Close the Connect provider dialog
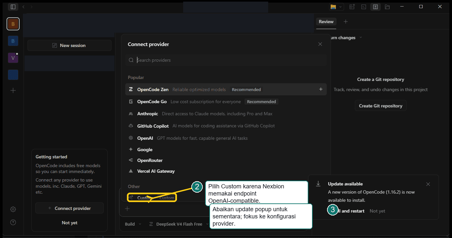 click(320, 44)
